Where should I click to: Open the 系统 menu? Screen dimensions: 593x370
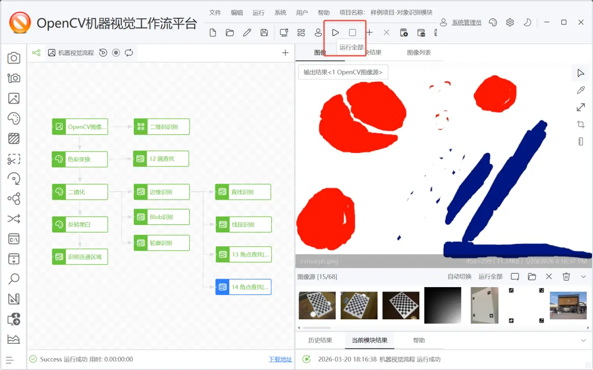point(280,12)
